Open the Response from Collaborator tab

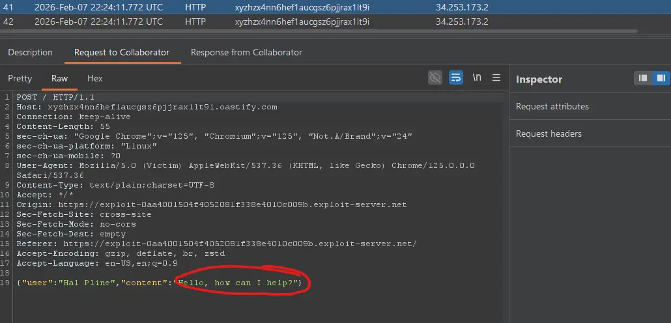[x=246, y=52]
